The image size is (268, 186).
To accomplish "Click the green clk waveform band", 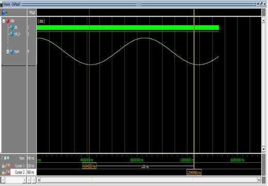I will point(128,28).
